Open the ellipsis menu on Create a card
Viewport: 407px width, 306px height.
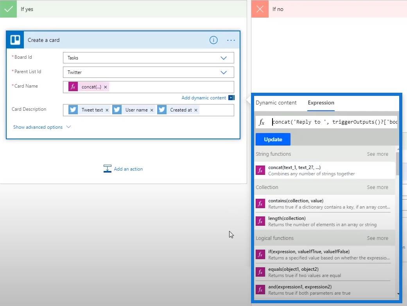(x=231, y=40)
